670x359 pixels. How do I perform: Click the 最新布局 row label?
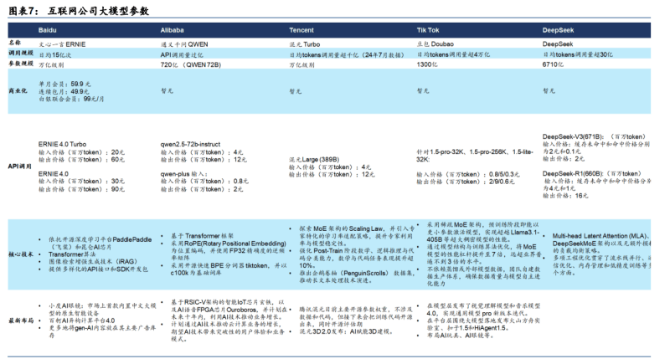[21, 321]
